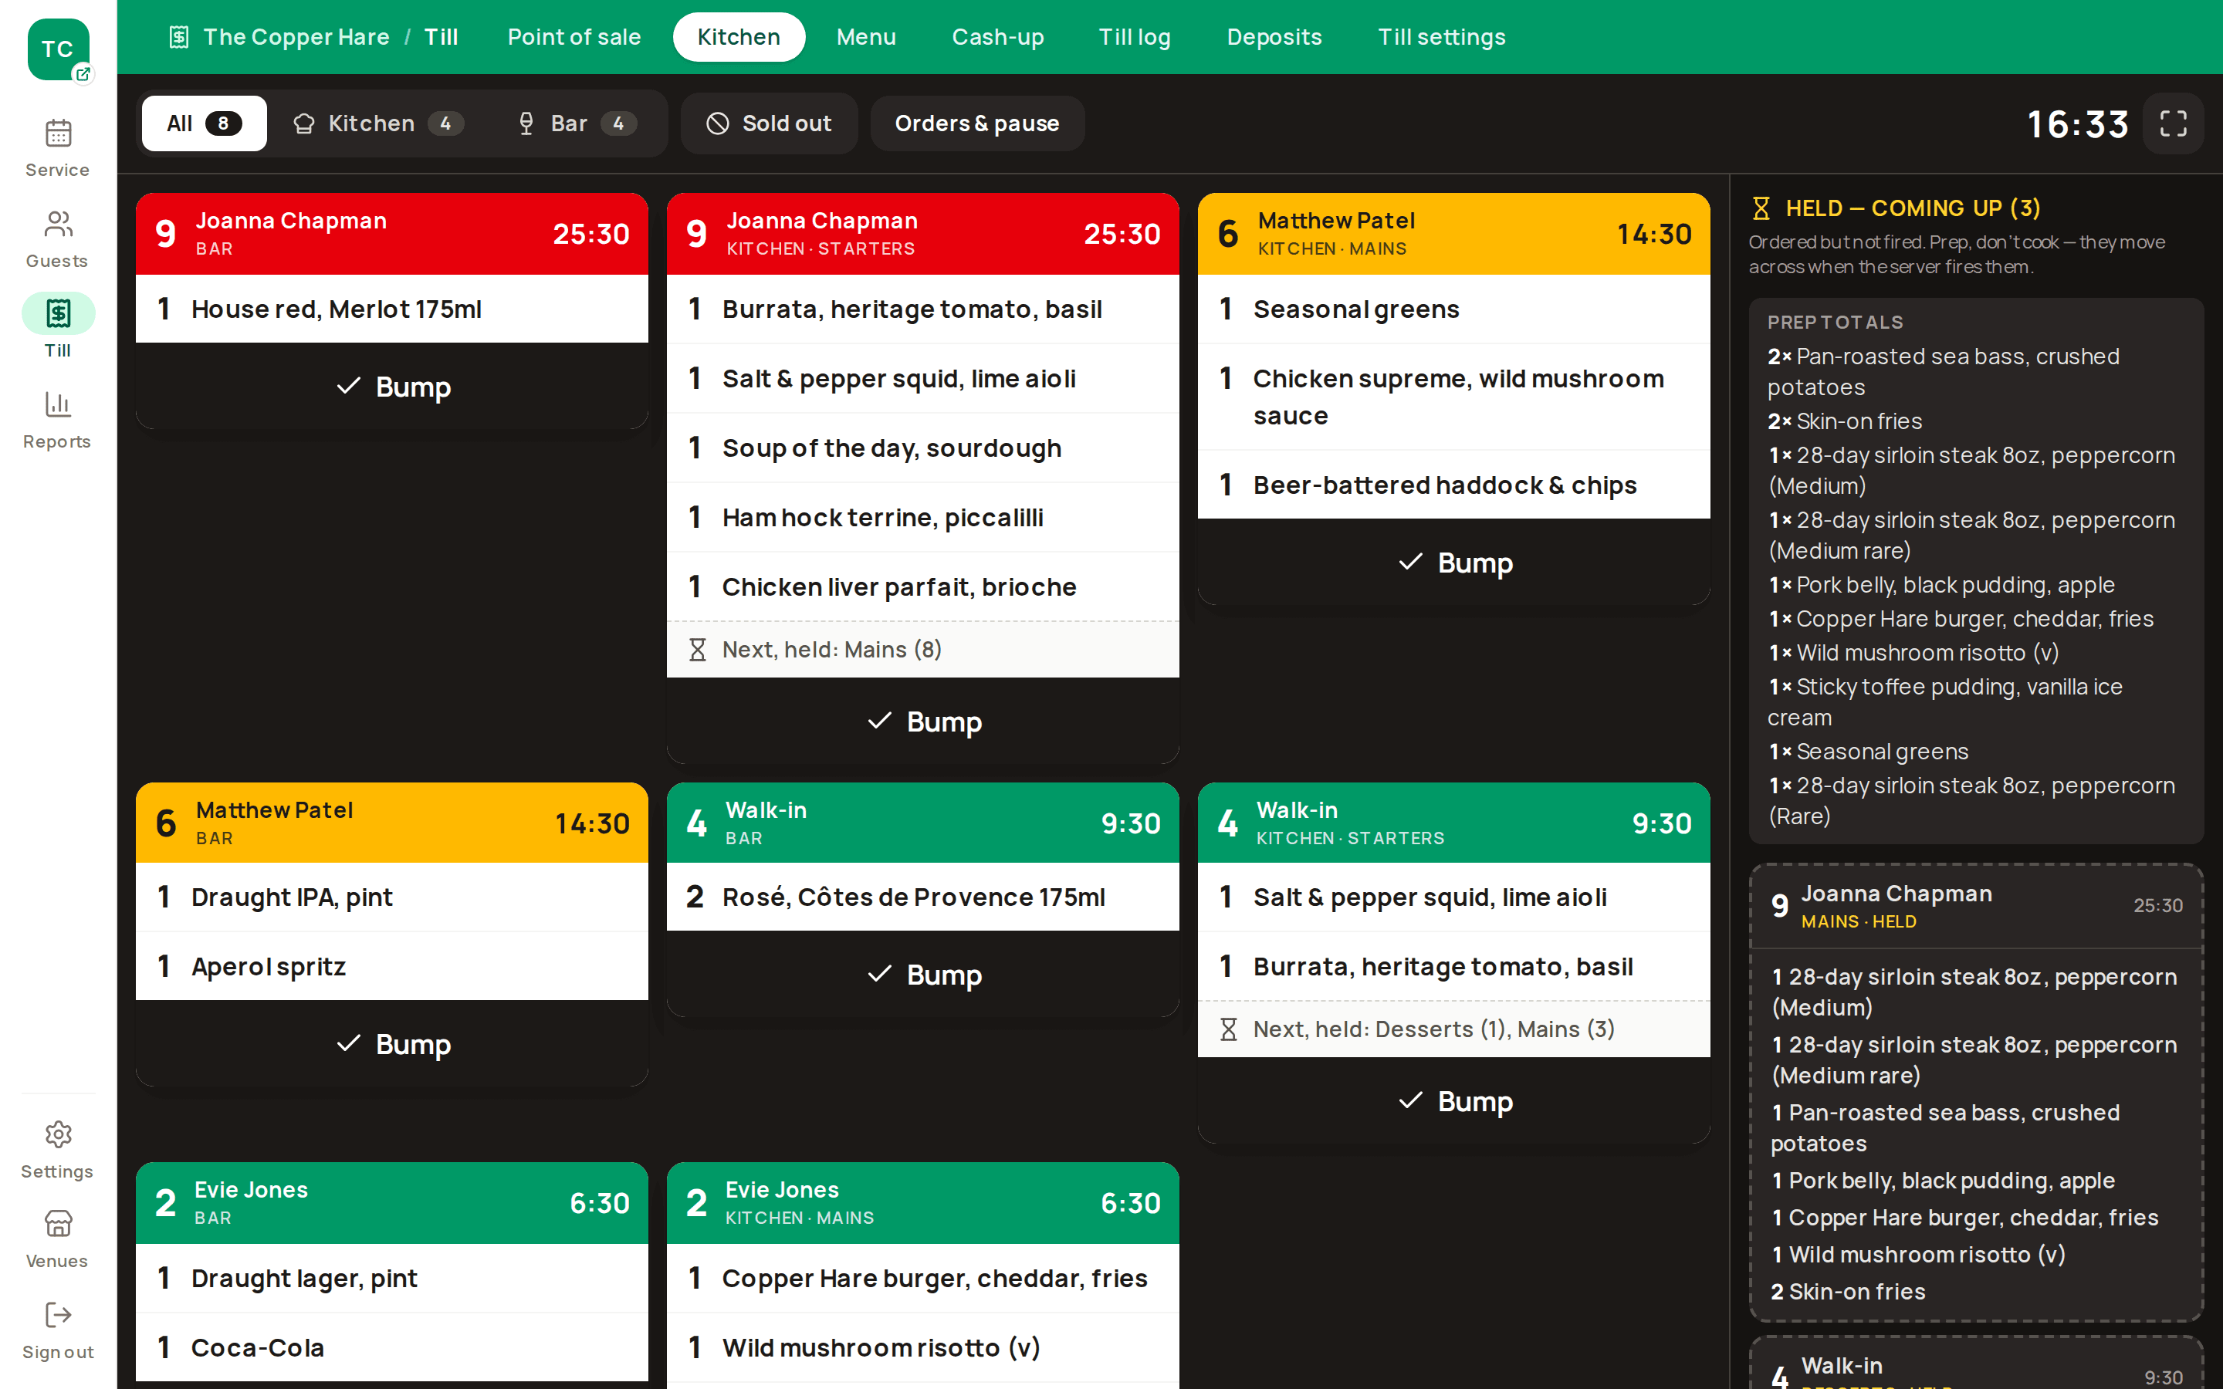The height and width of the screenshot is (1389, 2223).
Task: Filter tickets by Kitchen station
Action: [377, 123]
